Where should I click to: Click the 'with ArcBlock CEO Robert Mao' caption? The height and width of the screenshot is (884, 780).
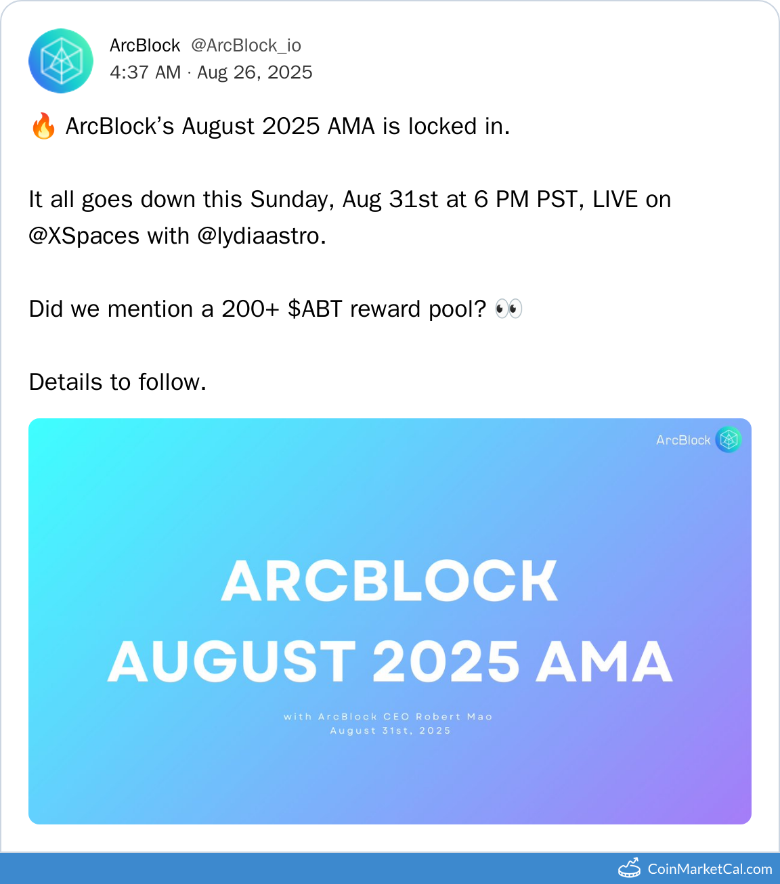[x=388, y=717]
